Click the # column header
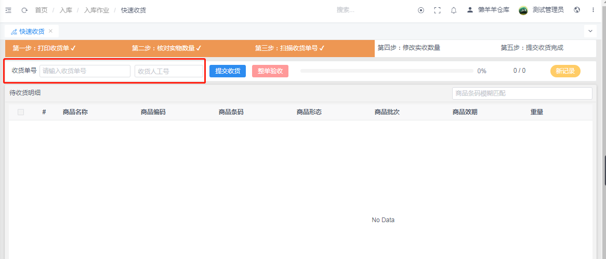Screen dimensions: 606x259 click(x=44, y=112)
